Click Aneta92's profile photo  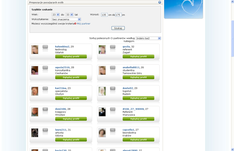tap(102, 91)
